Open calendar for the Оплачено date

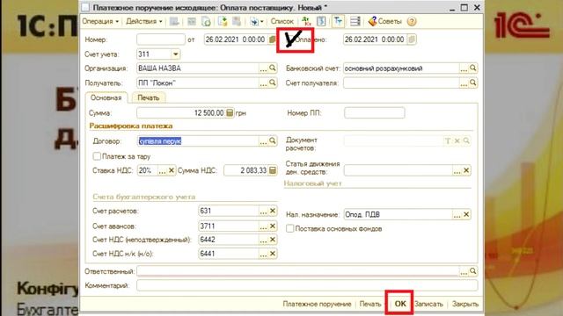point(412,39)
